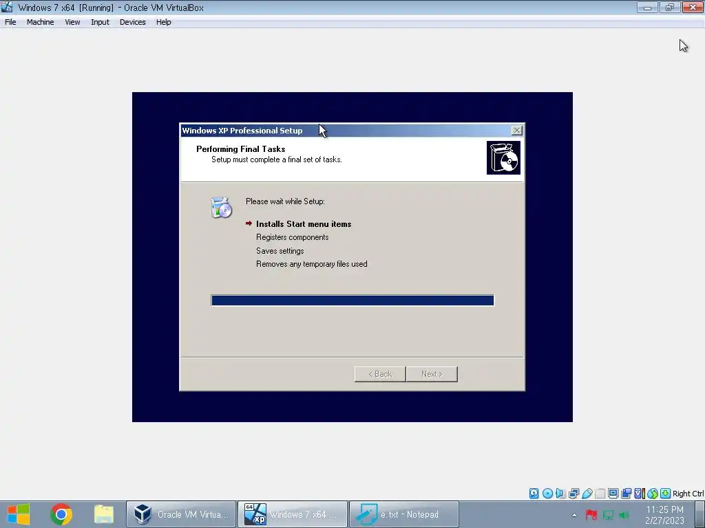Click the Back button in XP Setup

click(380, 374)
